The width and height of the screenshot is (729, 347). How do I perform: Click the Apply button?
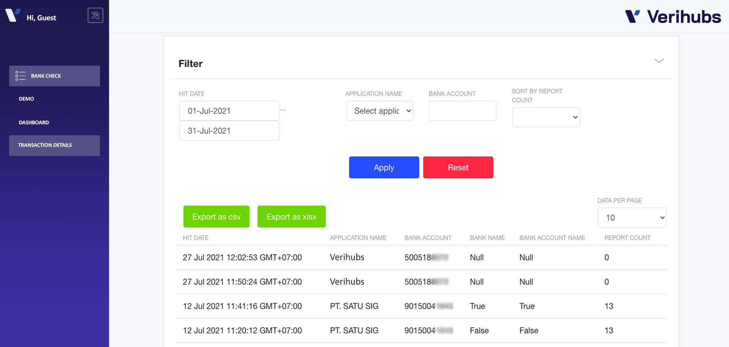click(384, 167)
